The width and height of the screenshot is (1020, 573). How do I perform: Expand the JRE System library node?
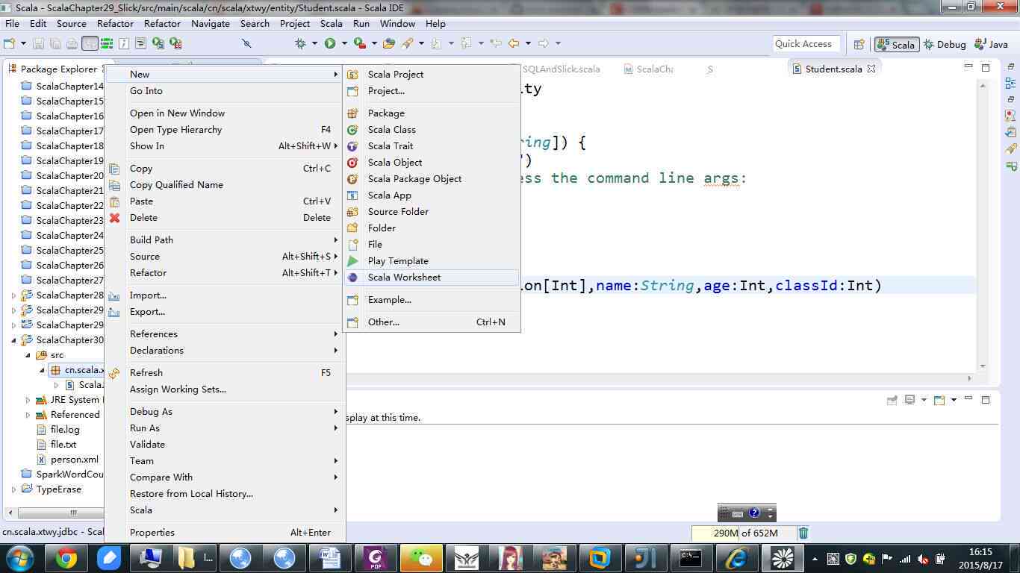tap(28, 400)
